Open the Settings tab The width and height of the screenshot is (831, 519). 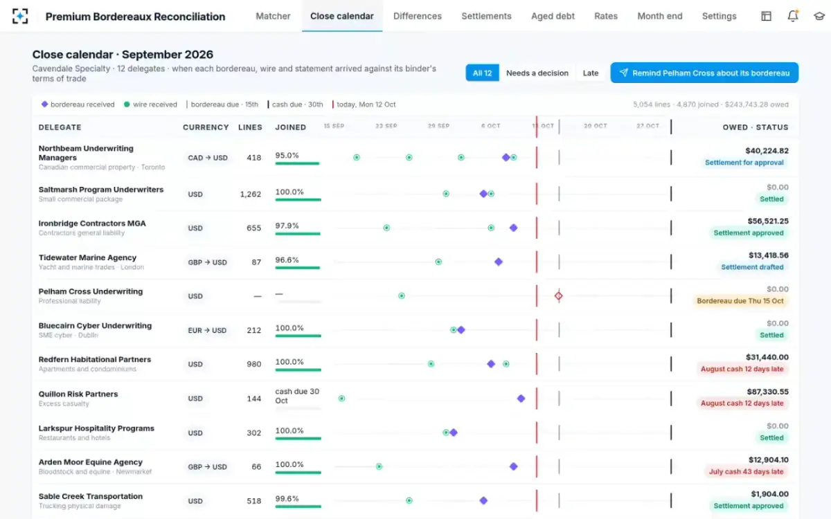(x=719, y=16)
